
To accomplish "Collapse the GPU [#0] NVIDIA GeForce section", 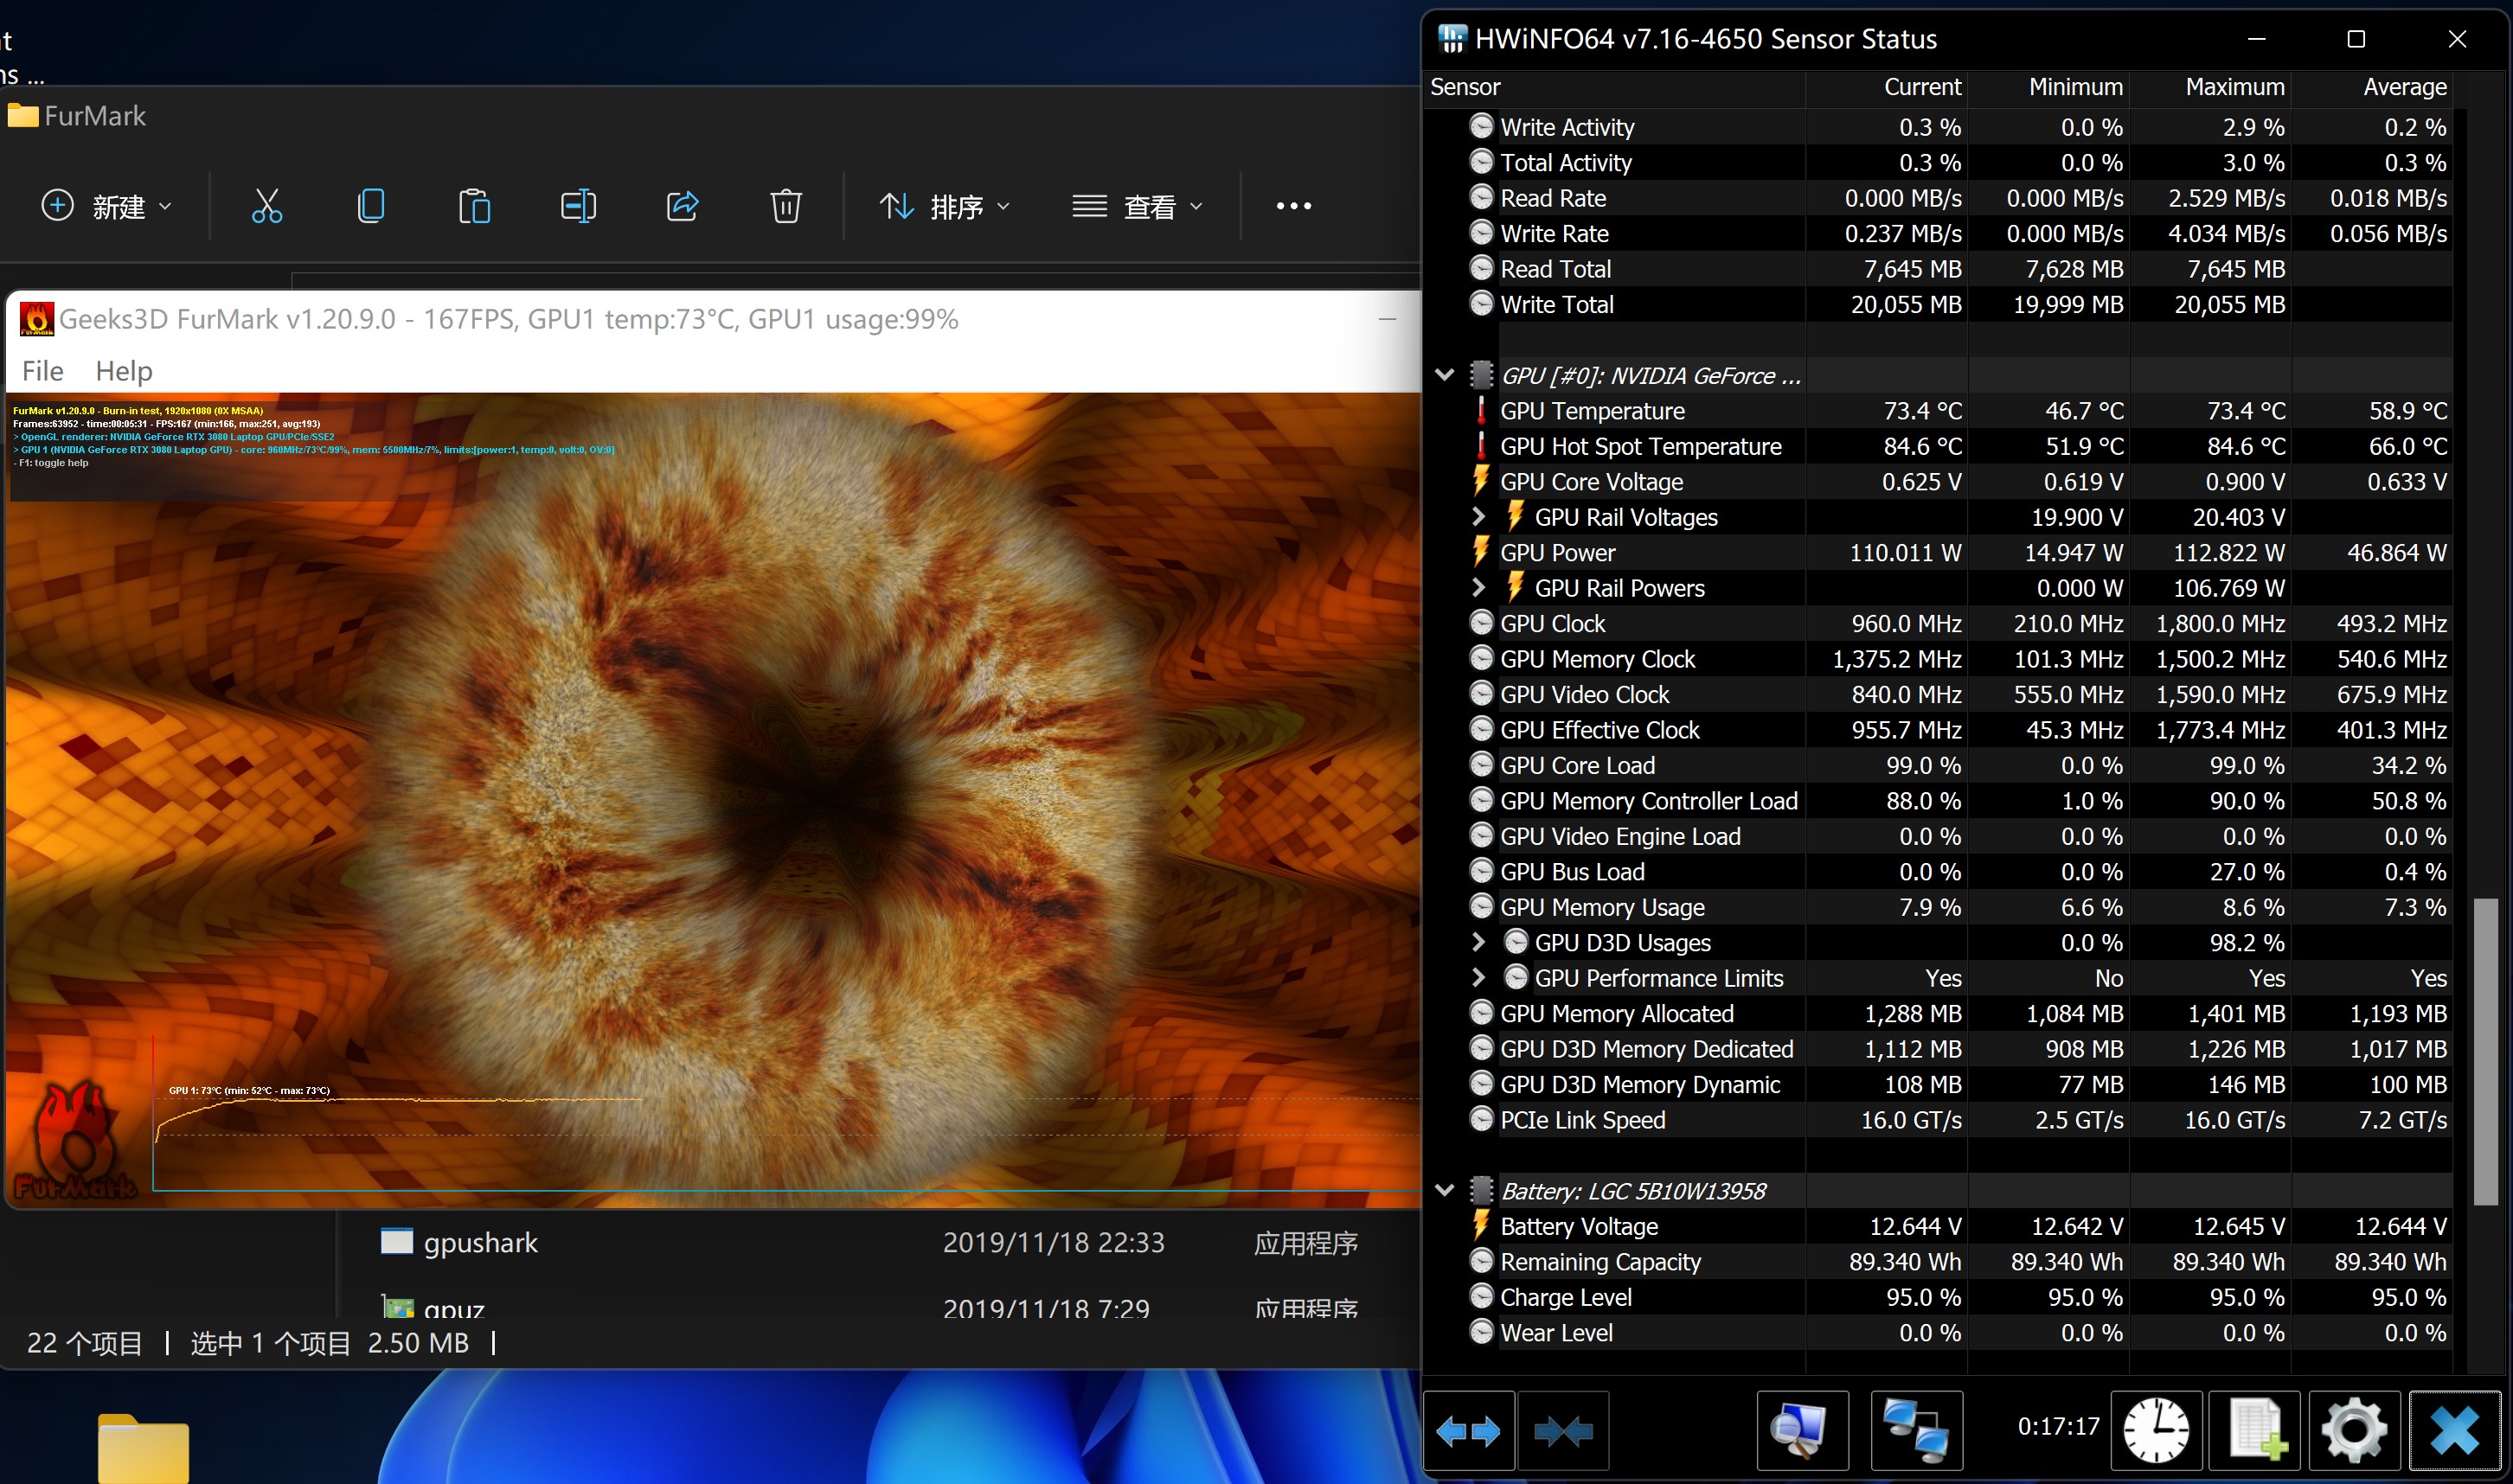I will pyautogui.click(x=1444, y=375).
